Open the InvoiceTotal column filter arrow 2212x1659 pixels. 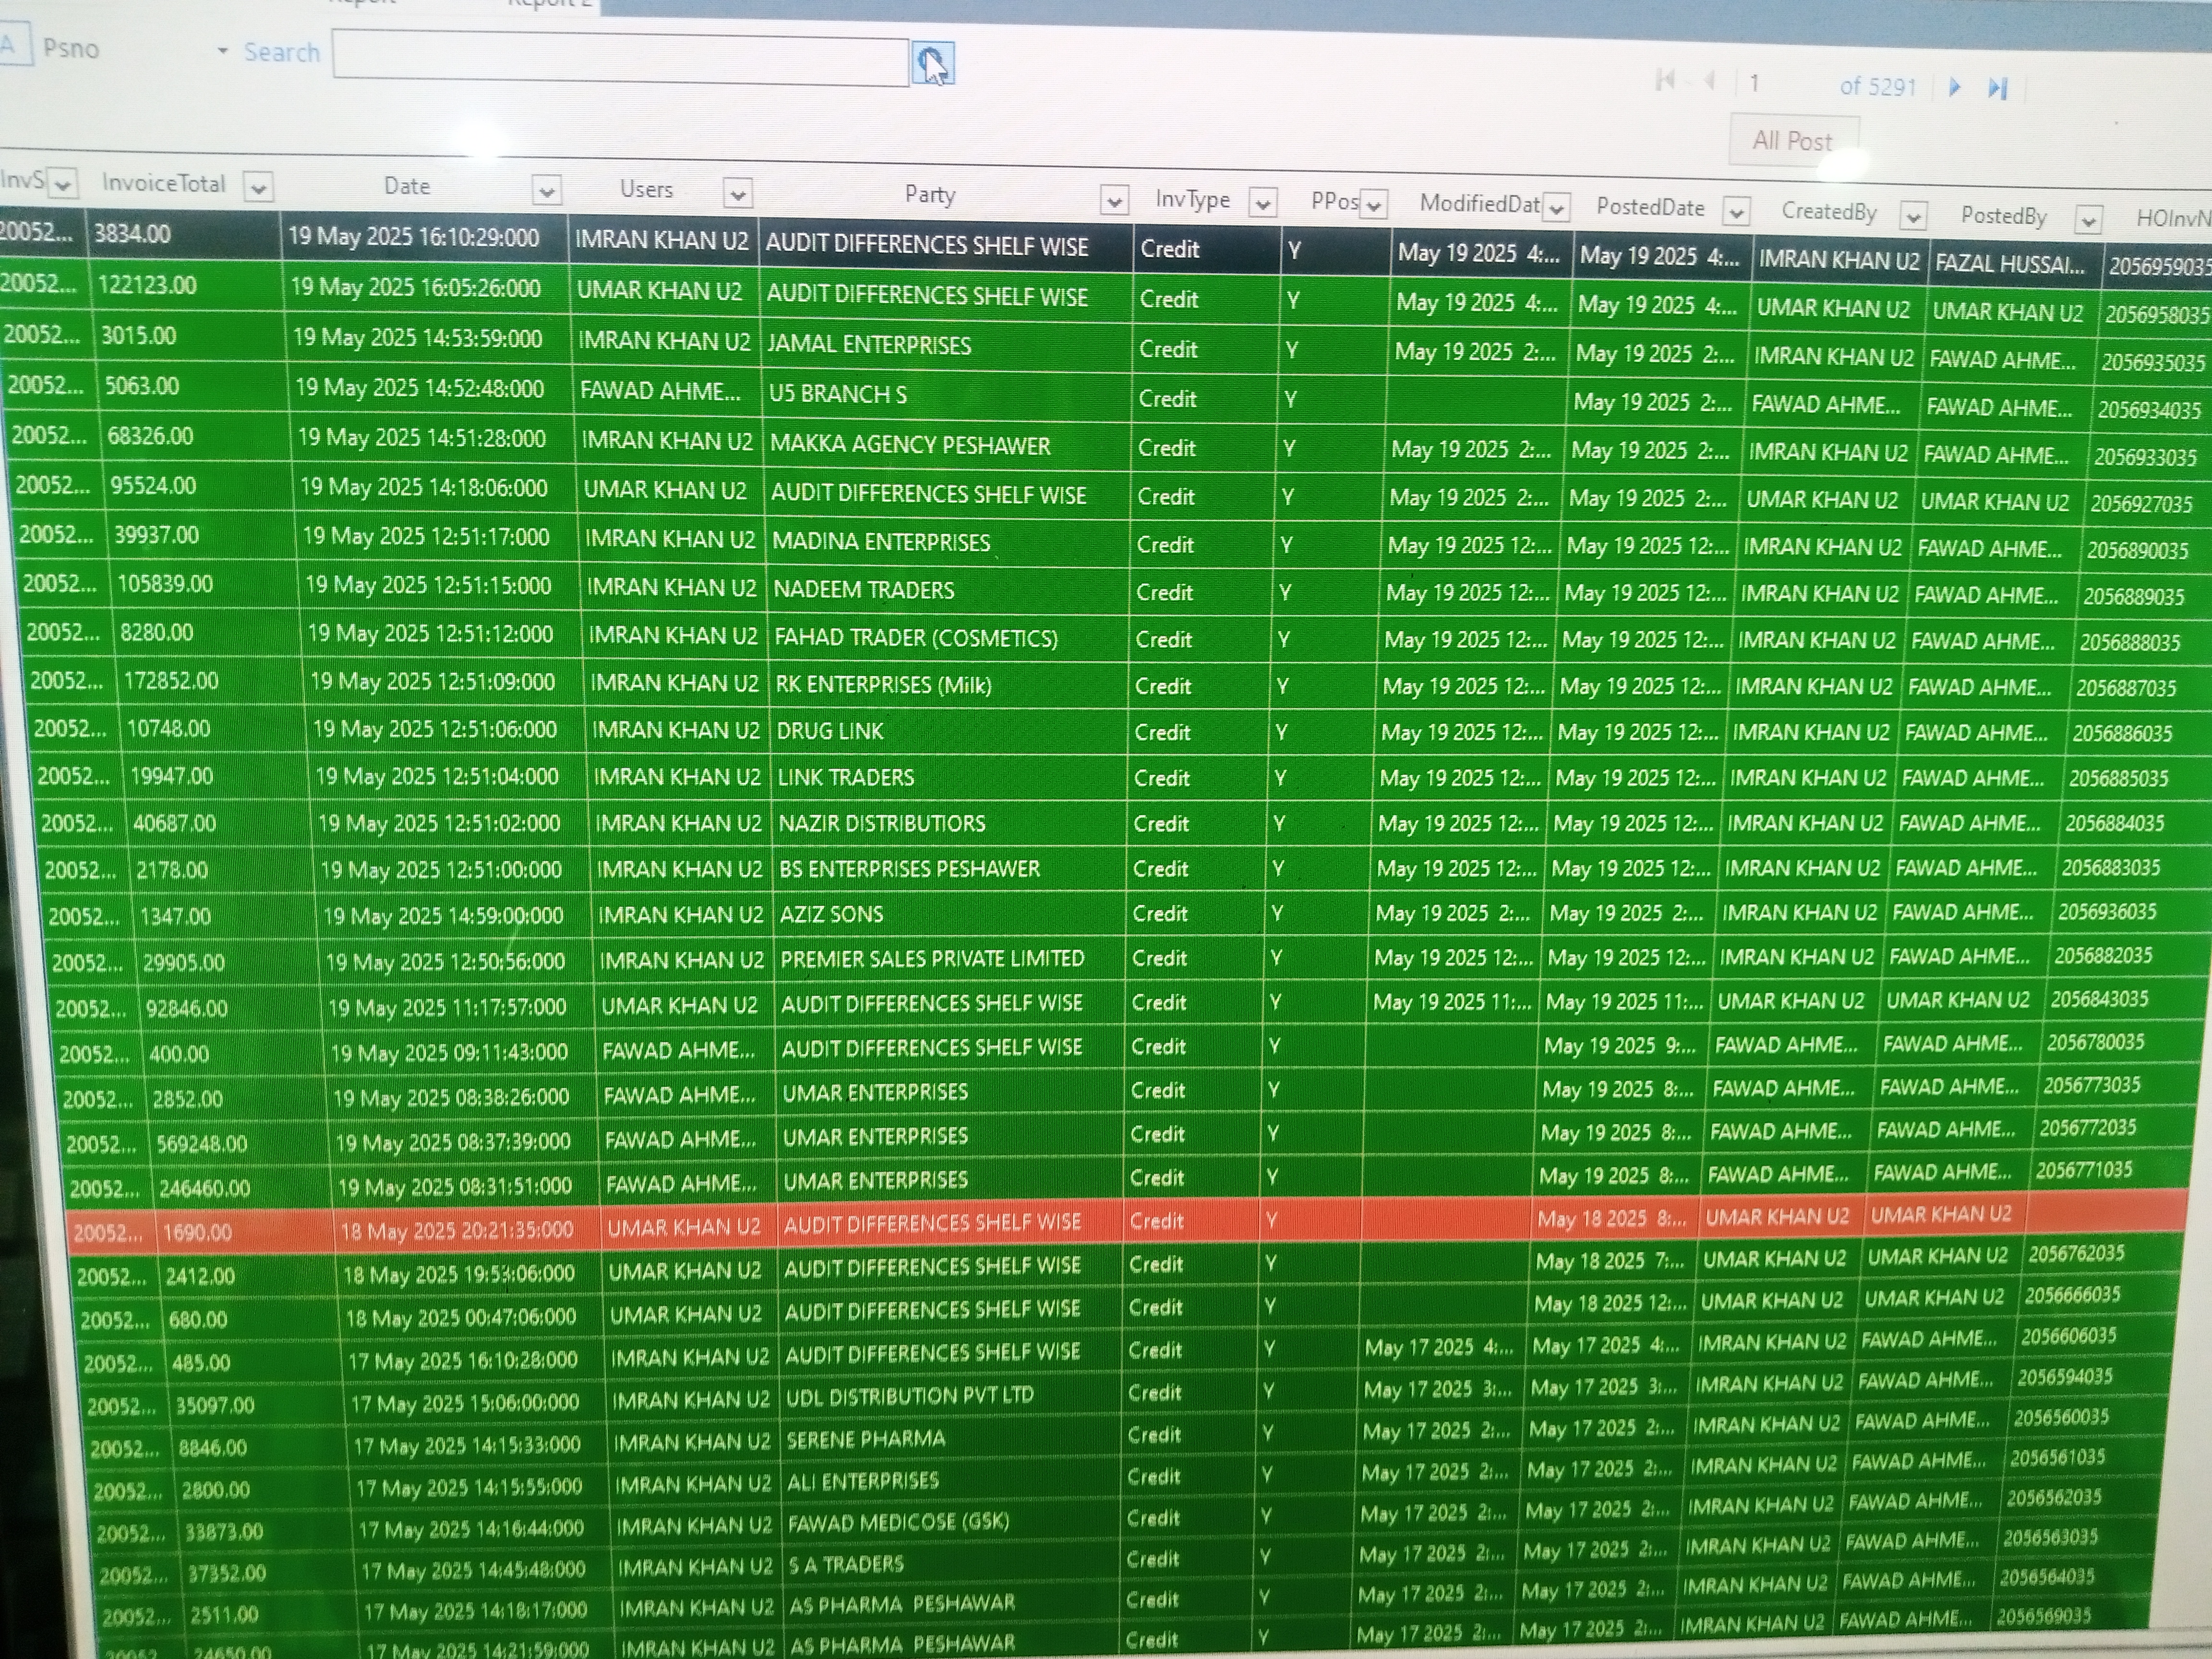[258, 187]
